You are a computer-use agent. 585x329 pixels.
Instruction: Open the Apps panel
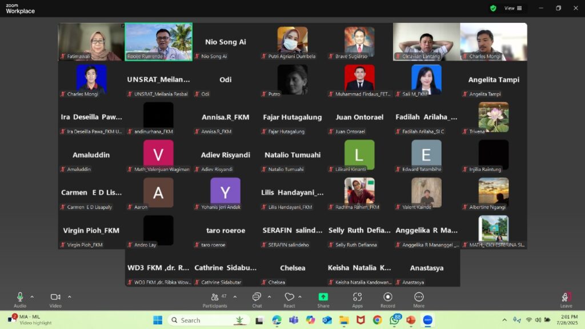click(x=357, y=298)
